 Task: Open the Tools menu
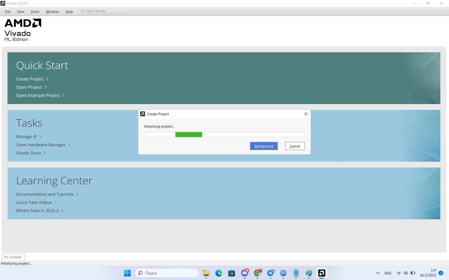(x=35, y=12)
